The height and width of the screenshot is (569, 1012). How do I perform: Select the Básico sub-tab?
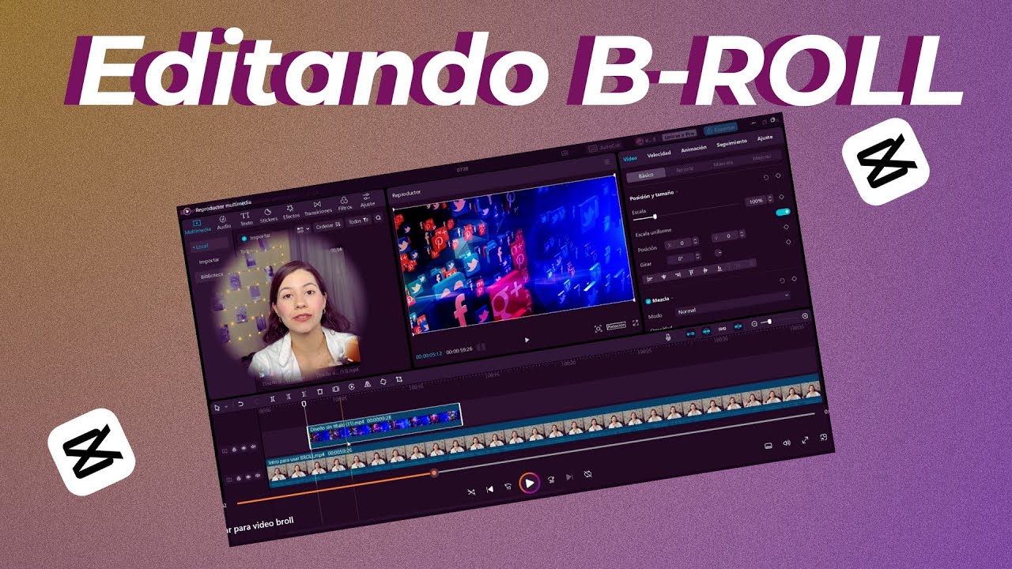(645, 174)
